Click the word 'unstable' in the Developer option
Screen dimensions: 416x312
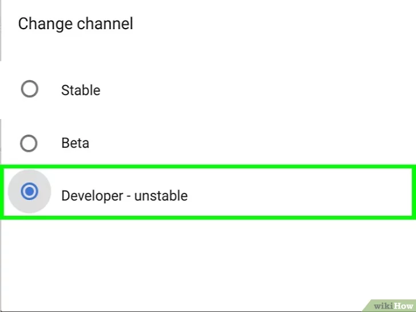coord(161,196)
